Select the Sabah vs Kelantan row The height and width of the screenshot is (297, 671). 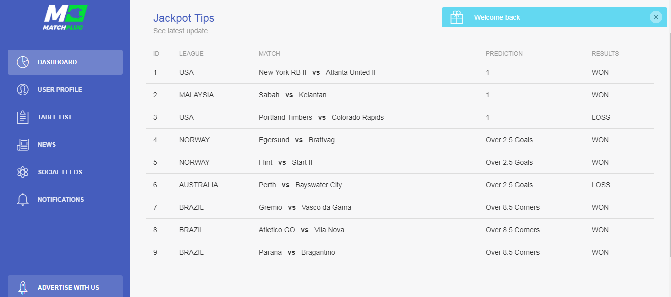coord(400,95)
